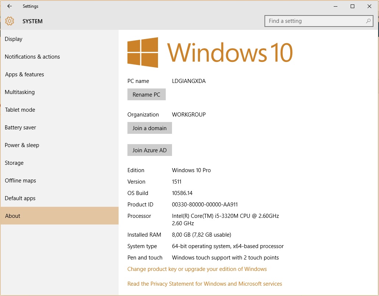Open the Display settings page
The width and height of the screenshot is (379, 296).
point(14,39)
